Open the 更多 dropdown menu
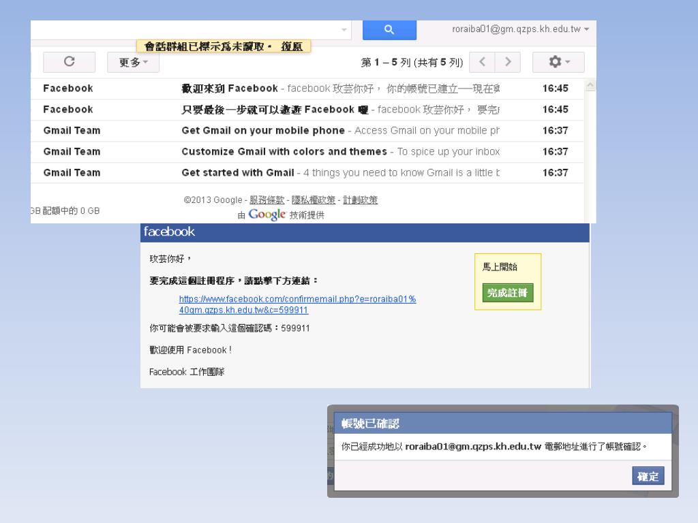 [133, 62]
